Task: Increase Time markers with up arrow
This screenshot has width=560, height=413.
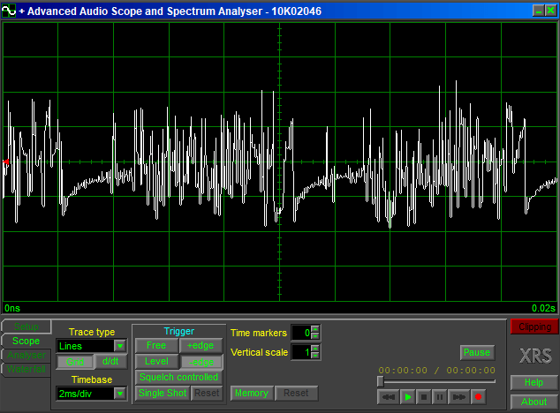Action: pyautogui.click(x=315, y=329)
